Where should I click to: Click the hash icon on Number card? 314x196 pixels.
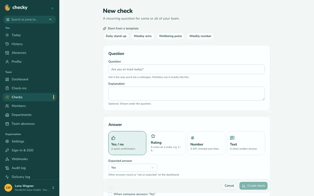[x=193, y=138]
